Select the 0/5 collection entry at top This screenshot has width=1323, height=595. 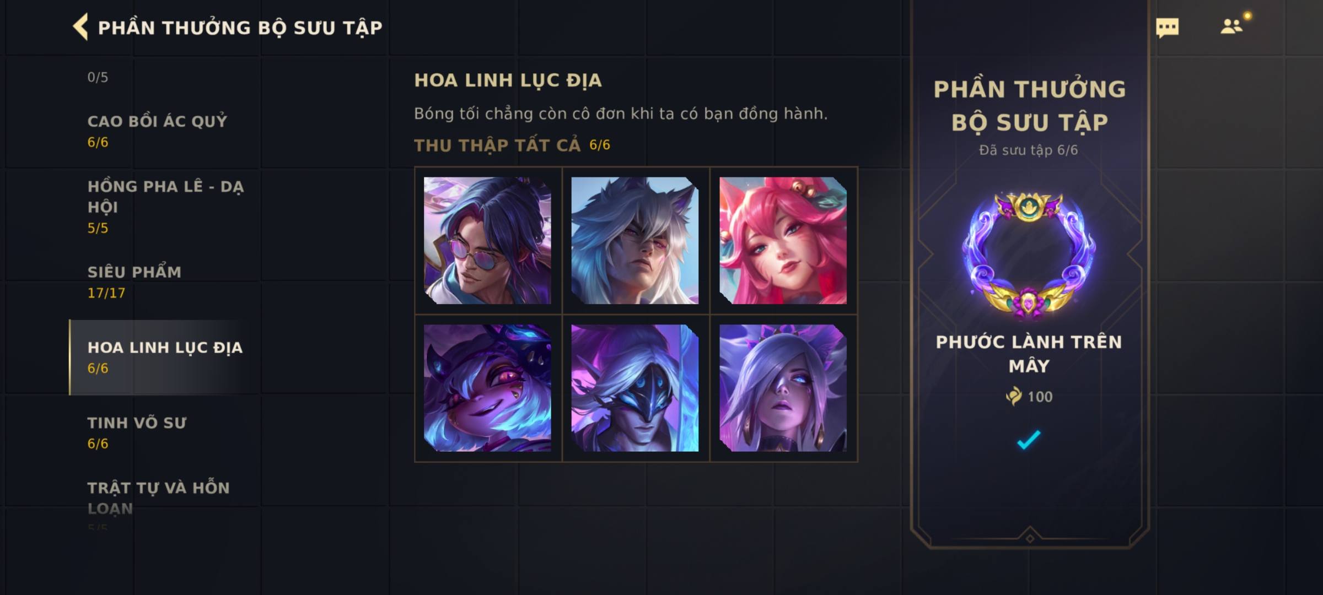tap(98, 77)
